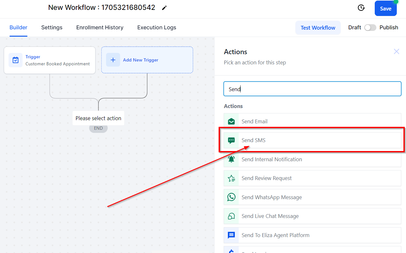Viewport: 406px width, 253px height.
Task: Click Add New Trigger card
Action: (x=147, y=60)
